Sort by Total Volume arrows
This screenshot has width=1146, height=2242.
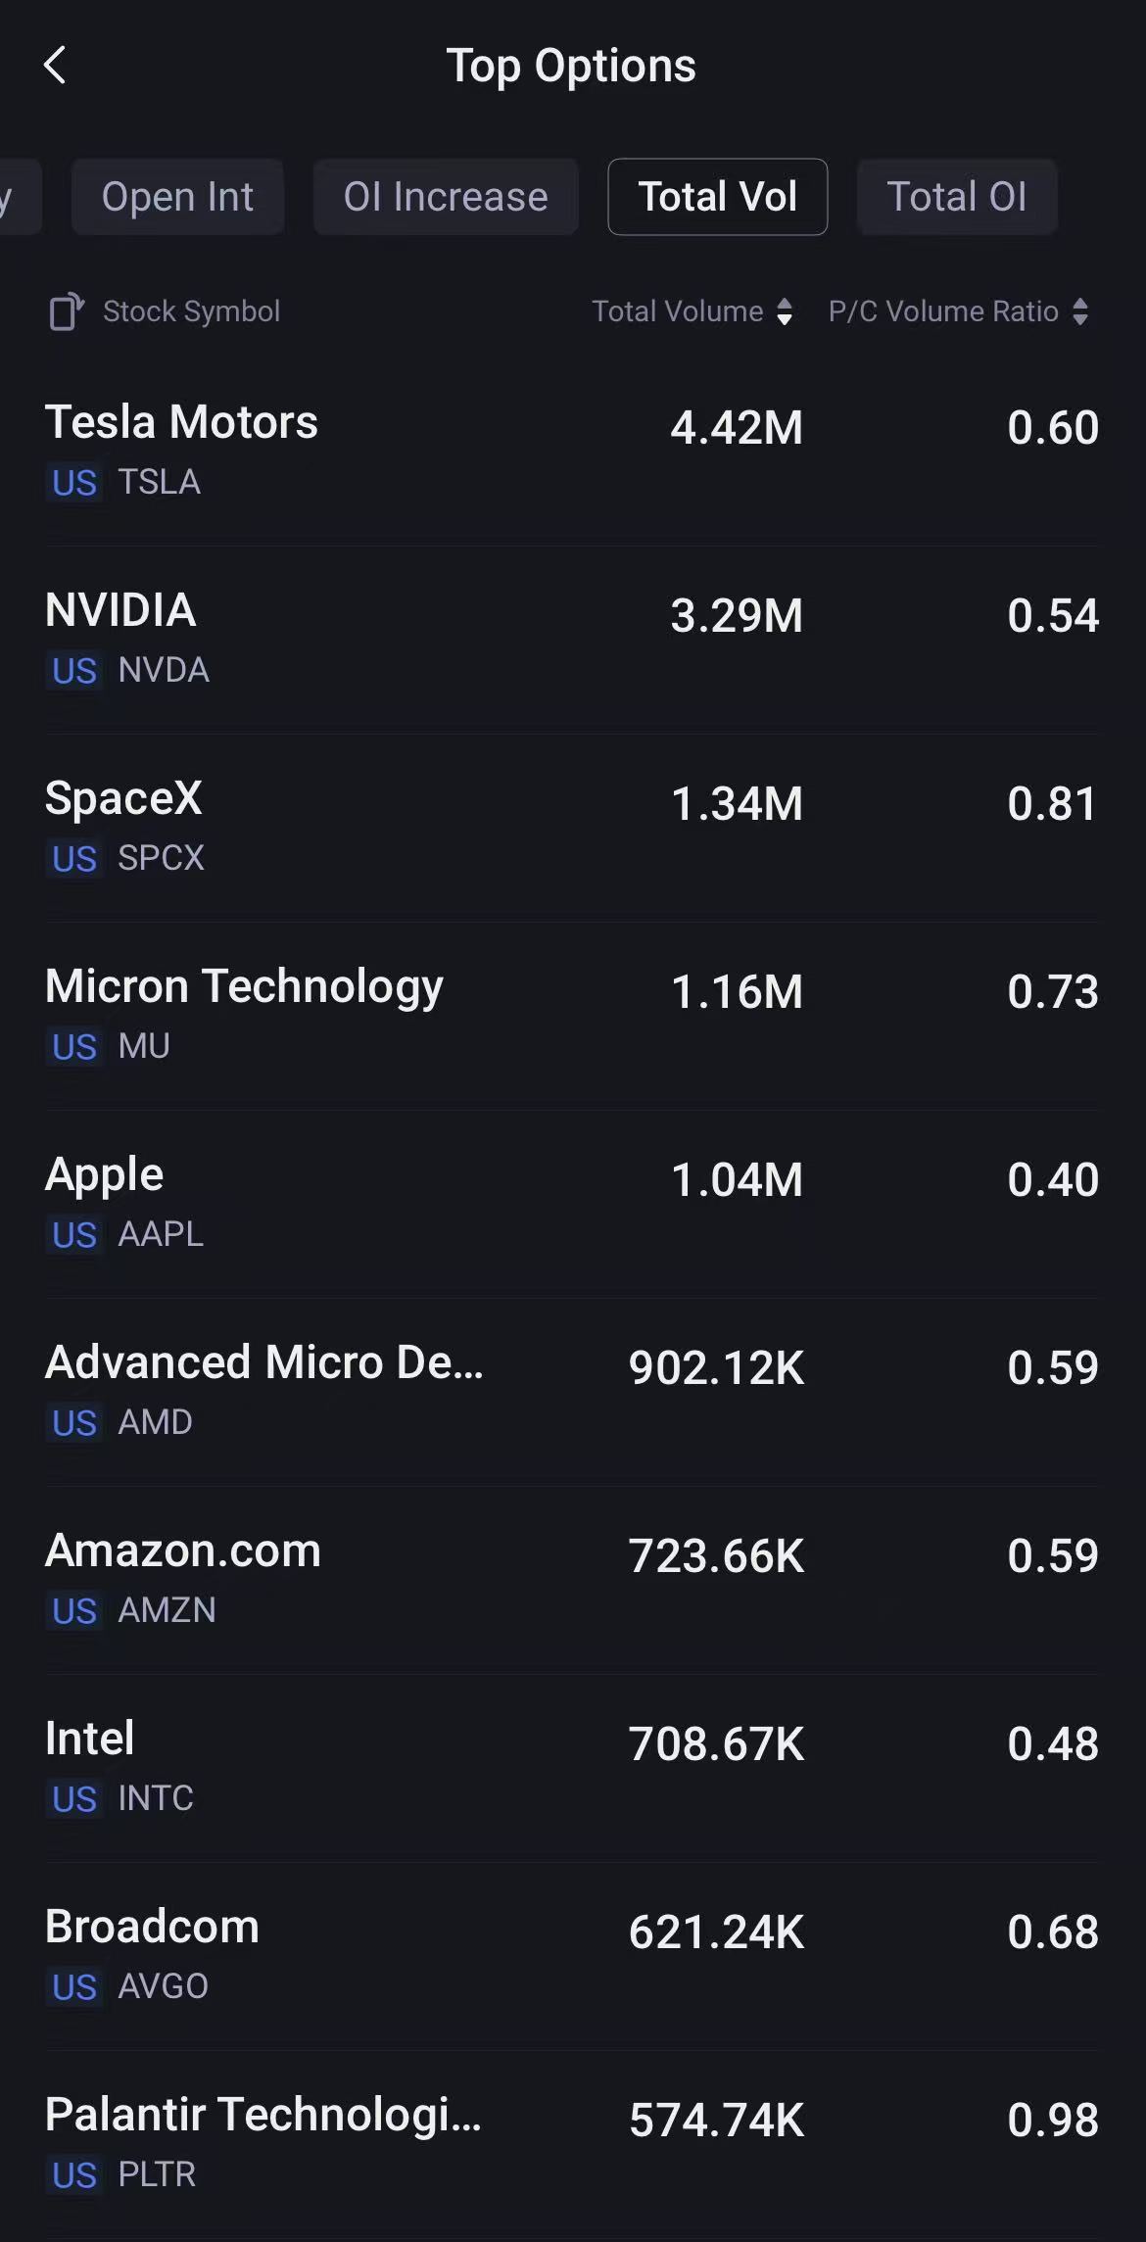[784, 311]
